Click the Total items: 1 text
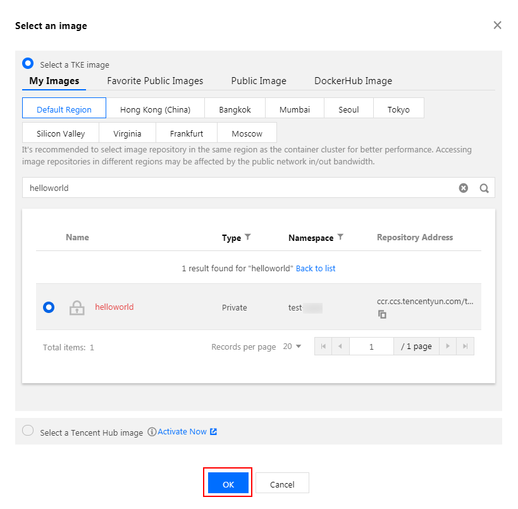 (x=68, y=347)
